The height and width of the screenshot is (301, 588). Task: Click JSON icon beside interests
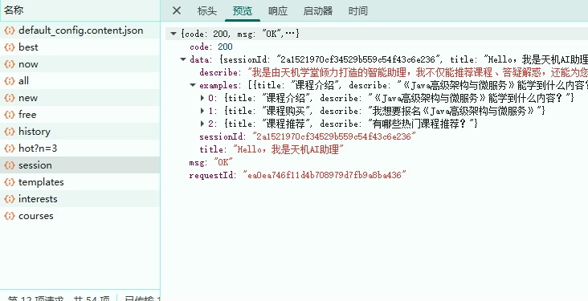coord(10,199)
